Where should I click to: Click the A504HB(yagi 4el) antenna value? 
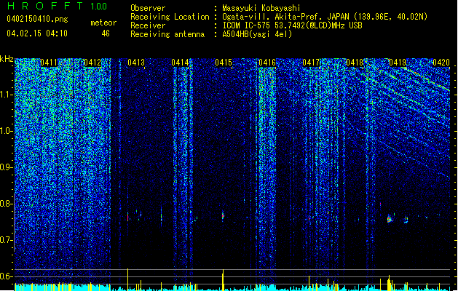(x=257, y=34)
